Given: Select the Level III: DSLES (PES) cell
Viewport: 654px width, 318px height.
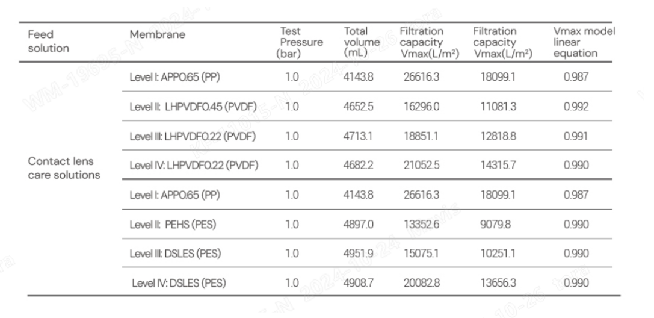Looking at the screenshot, I should 175,254.
